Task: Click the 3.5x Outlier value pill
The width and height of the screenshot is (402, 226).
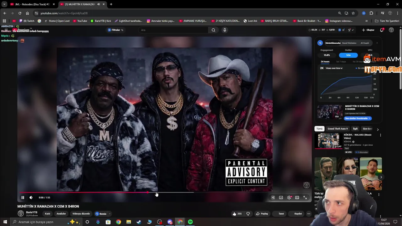Action: pyautogui.click(x=348, y=55)
